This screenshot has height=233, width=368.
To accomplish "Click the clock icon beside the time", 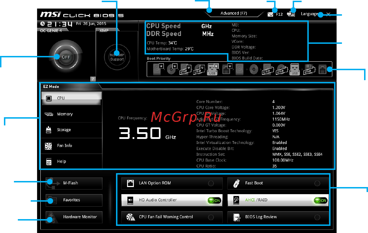I will (42, 24).
